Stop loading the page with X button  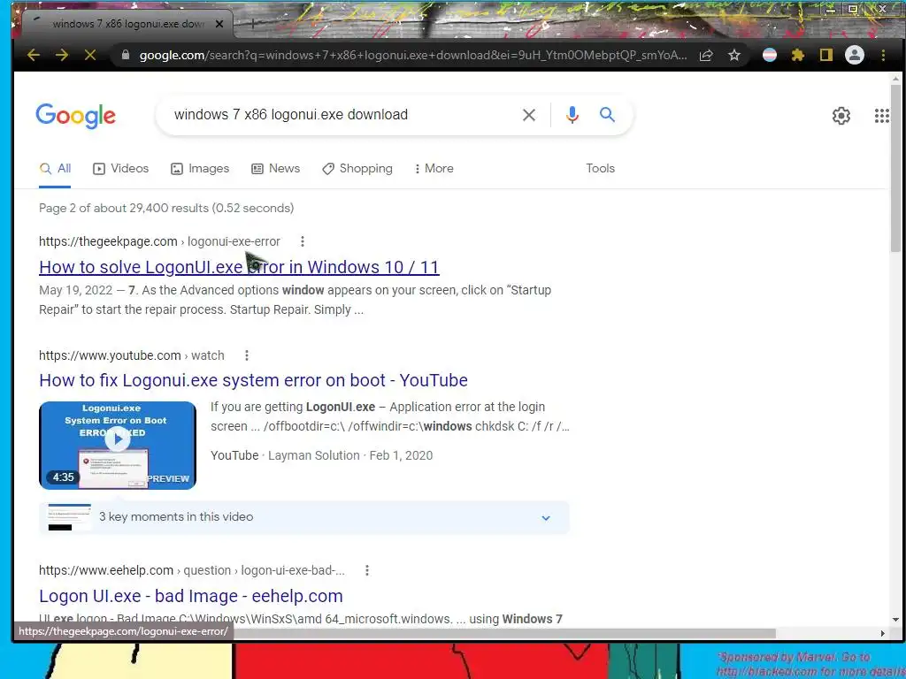click(90, 56)
